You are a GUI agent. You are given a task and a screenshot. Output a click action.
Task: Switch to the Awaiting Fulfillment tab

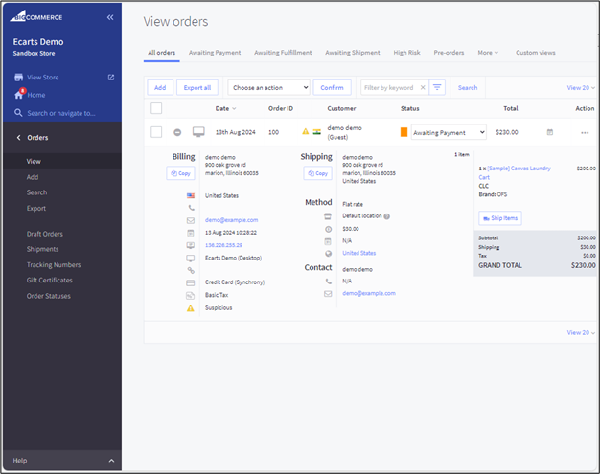coord(283,53)
